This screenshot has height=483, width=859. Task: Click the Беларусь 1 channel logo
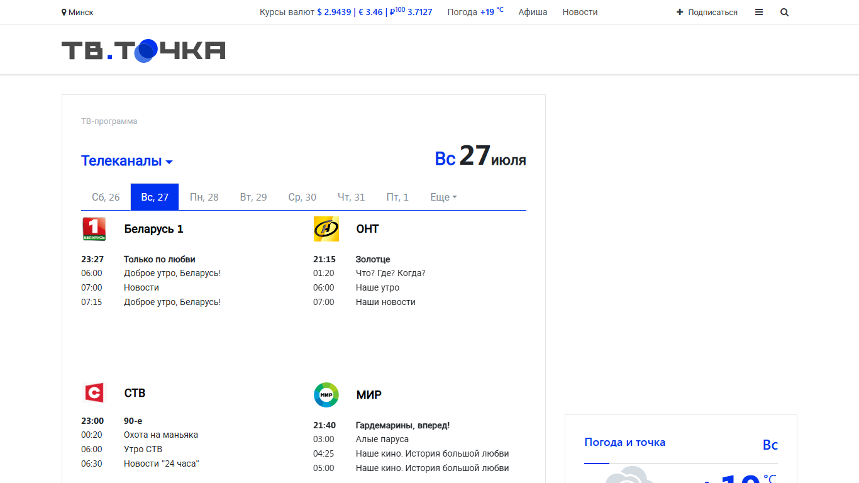pyautogui.click(x=94, y=229)
